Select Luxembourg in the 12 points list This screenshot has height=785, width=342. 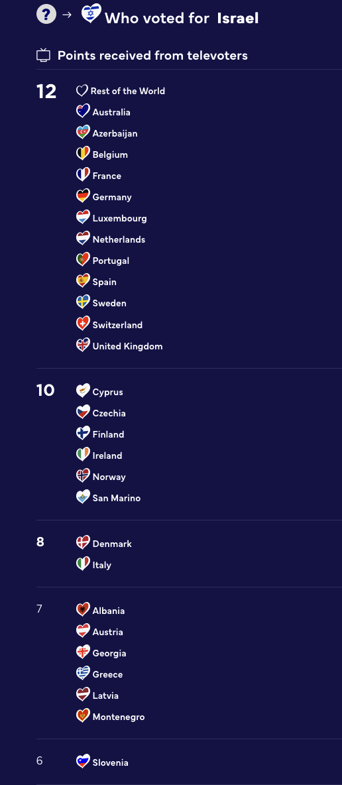[120, 218]
